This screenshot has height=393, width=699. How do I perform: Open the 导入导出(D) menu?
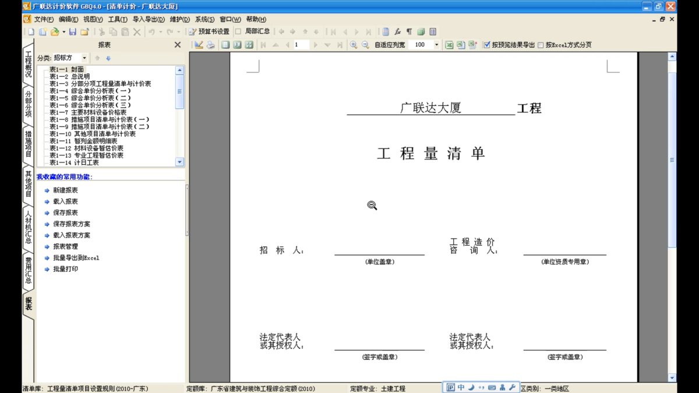coord(149,20)
